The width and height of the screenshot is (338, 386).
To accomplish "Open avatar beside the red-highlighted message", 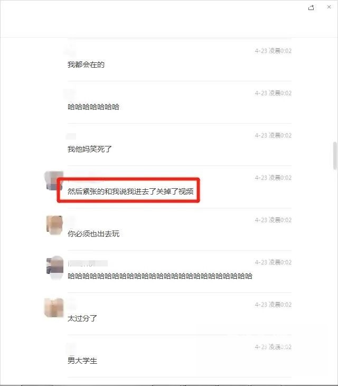I will click(53, 180).
